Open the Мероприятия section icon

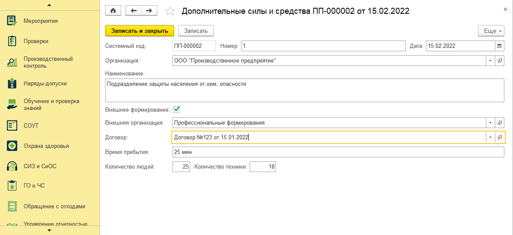pos(12,21)
